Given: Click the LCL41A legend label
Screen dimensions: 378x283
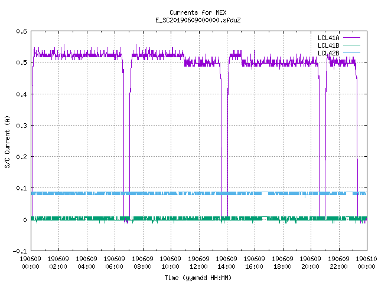Looking at the screenshot, I should (328, 38).
